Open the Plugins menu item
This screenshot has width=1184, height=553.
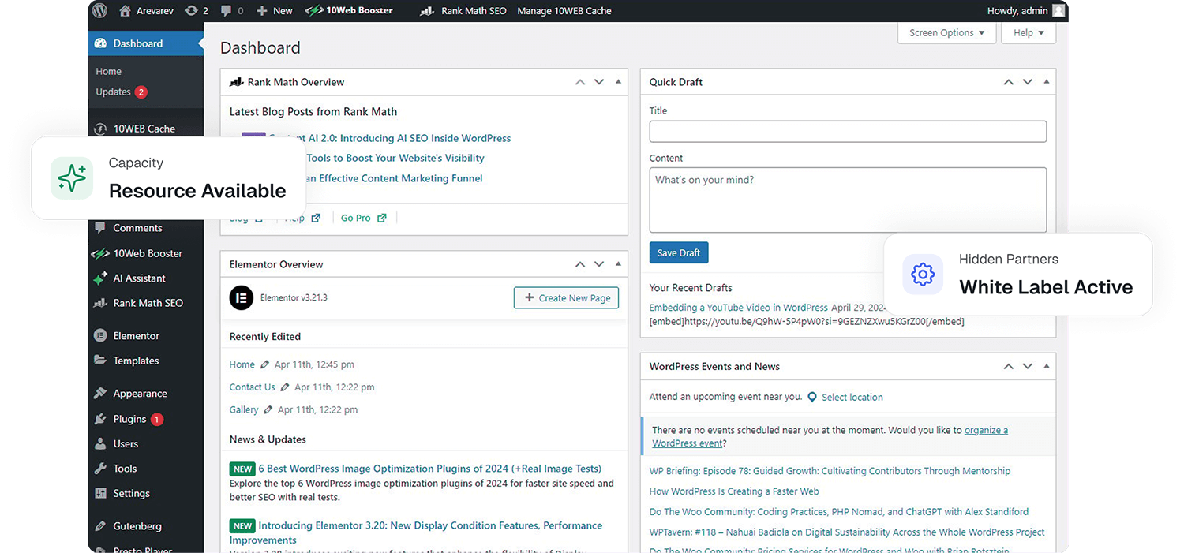pos(129,419)
